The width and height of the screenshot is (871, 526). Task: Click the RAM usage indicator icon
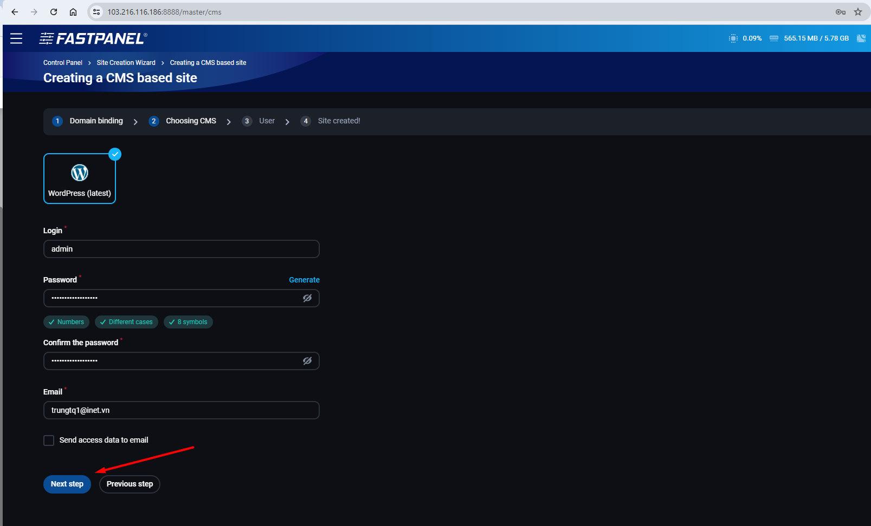(774, 38)
